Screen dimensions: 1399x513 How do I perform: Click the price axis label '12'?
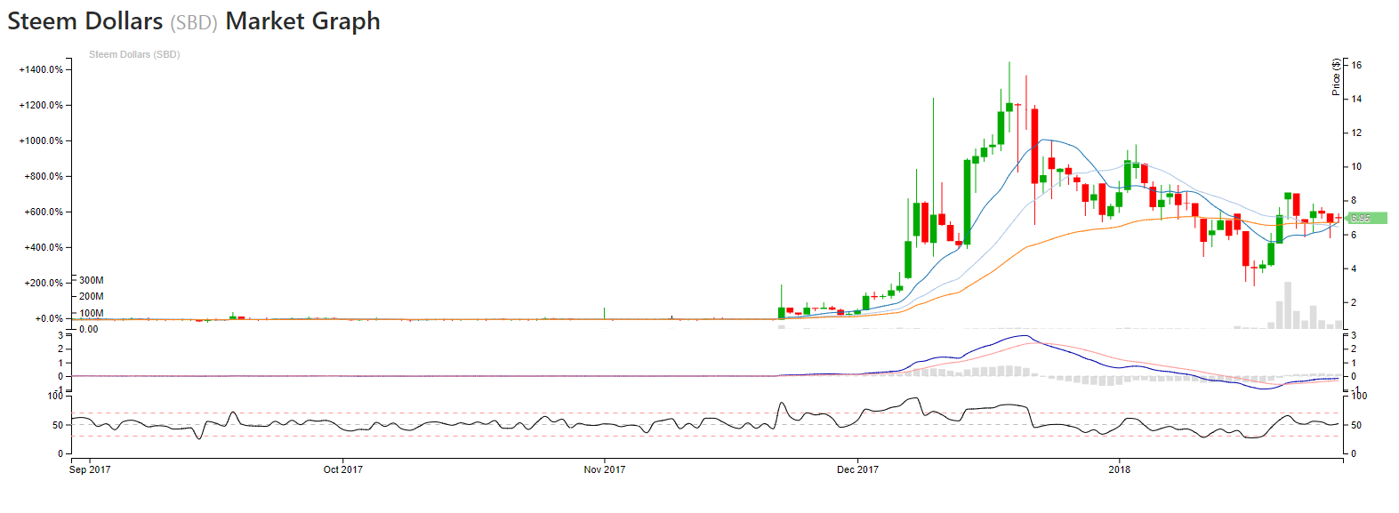(x=1356, y=132)
